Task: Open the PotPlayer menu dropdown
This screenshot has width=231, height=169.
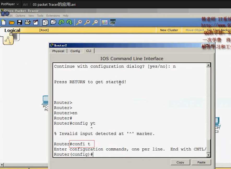Action: 10,4
